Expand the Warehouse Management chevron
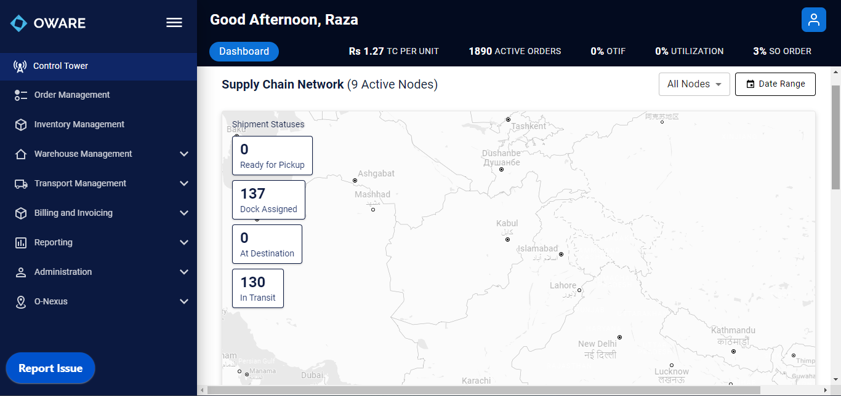Viewport: 841px width, 396px height. coord(183,154)
